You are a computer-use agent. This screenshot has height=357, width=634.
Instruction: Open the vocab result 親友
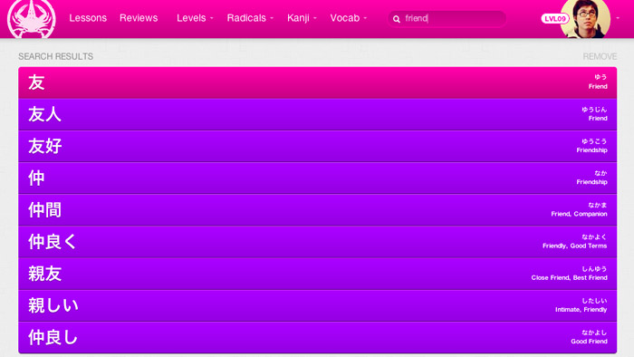(x=317, y=274)
